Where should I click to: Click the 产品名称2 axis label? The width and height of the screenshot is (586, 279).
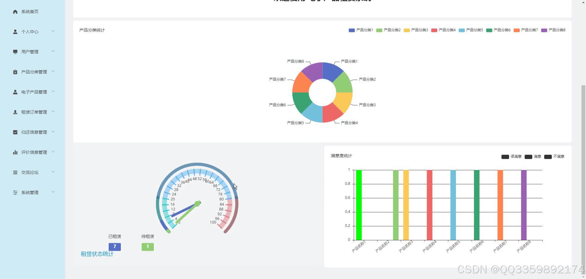(x=382, y=247)
